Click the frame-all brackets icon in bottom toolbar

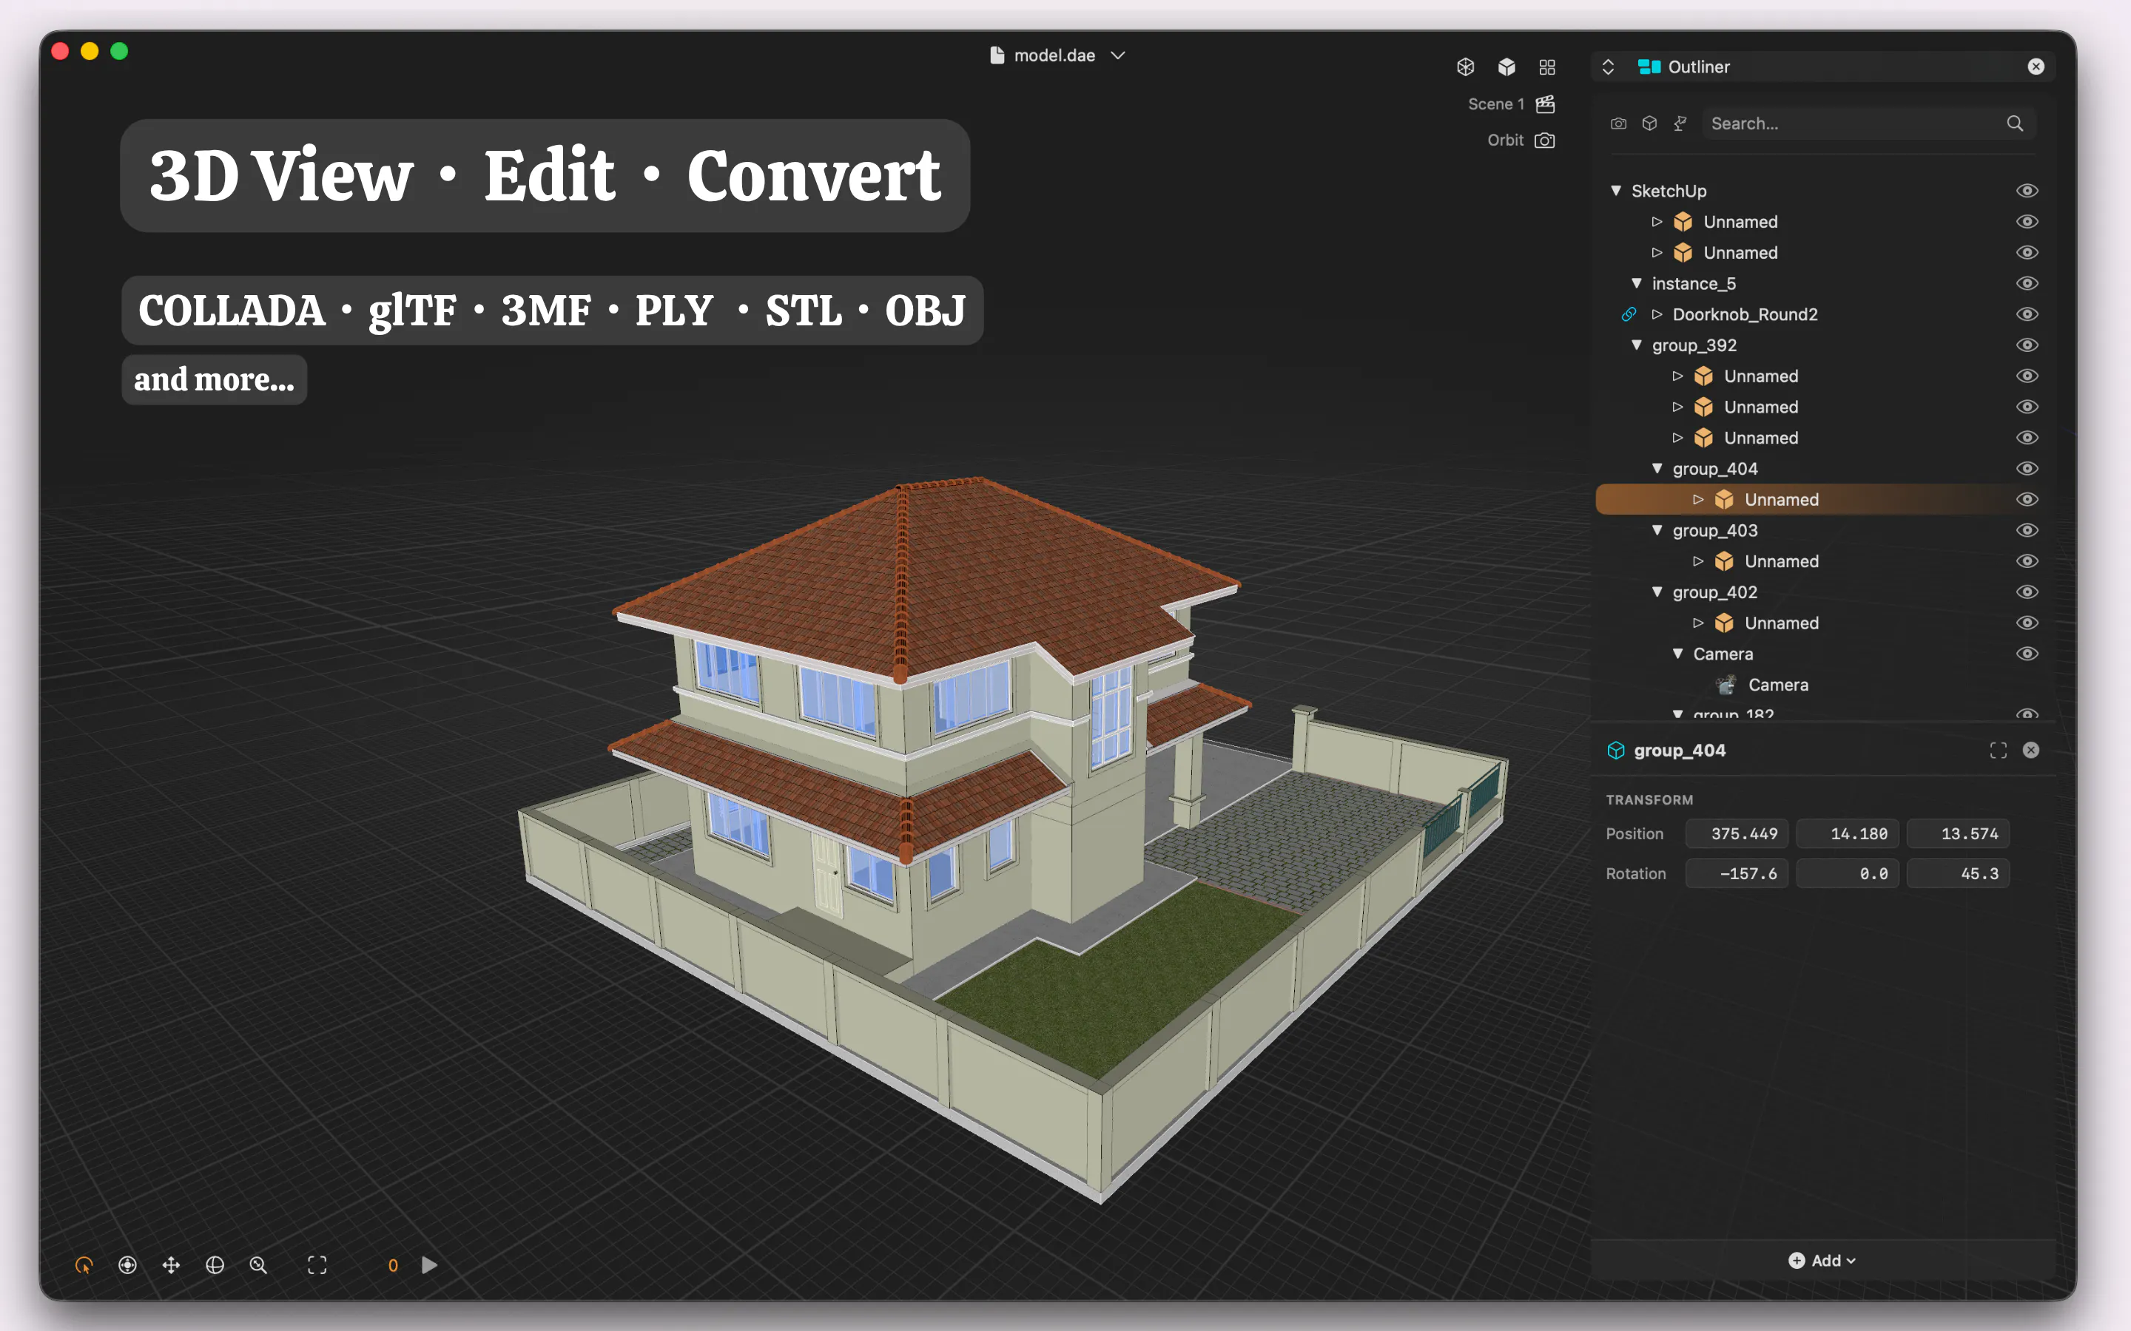[317, 1265]
